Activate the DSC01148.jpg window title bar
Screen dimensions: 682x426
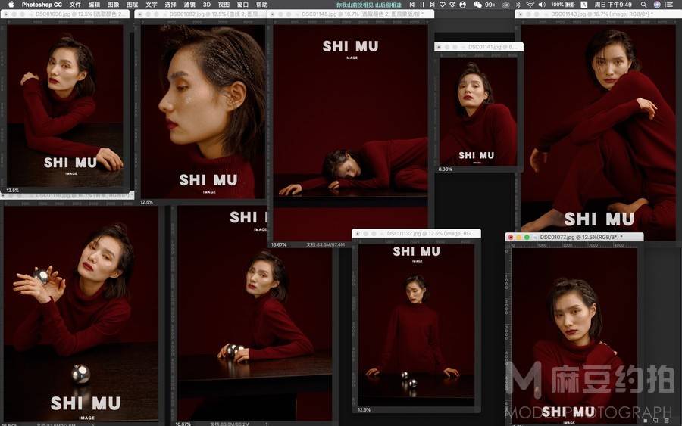(351, 14)
